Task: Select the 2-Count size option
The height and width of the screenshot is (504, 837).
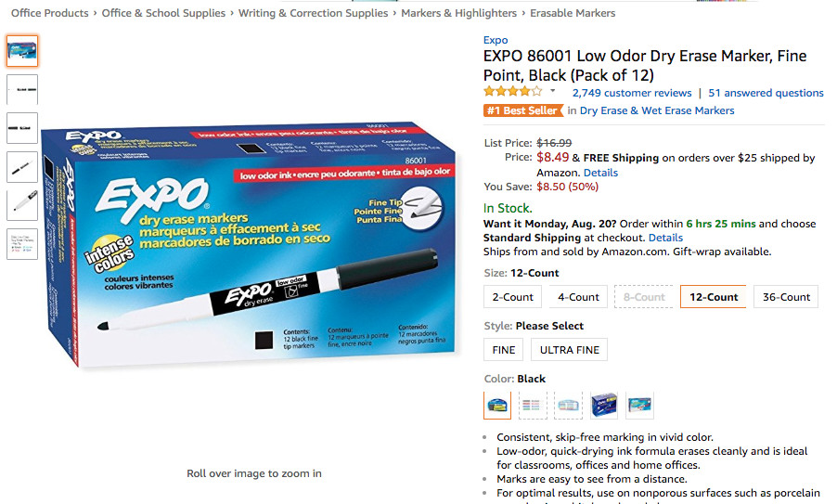Action: pyautogui.click(x=512, y=297)
